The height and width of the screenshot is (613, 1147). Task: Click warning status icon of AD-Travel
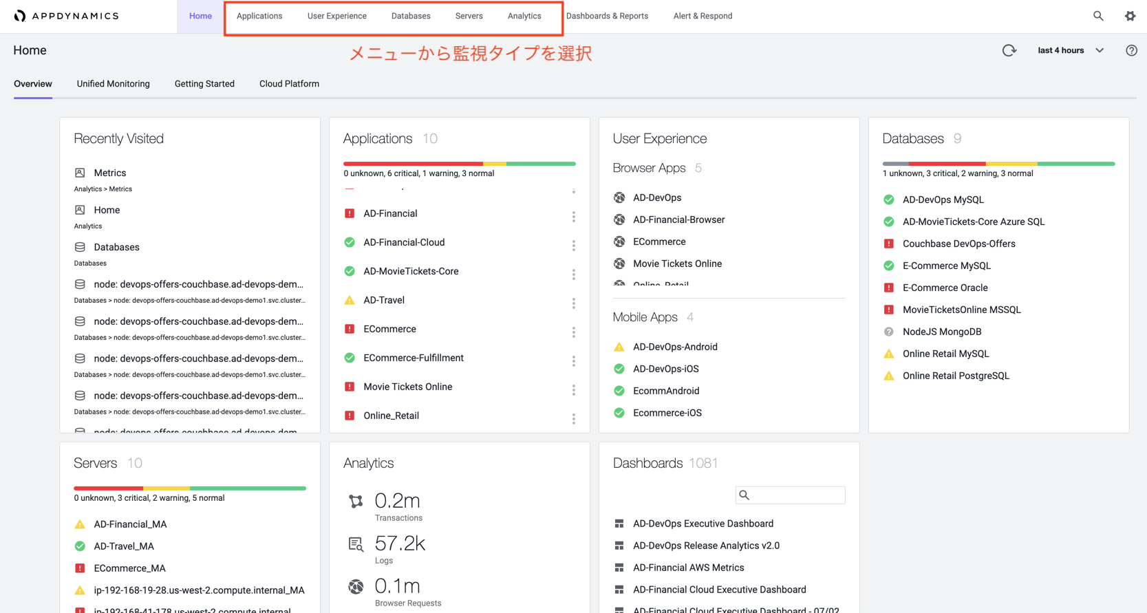(x=350, y=300)
